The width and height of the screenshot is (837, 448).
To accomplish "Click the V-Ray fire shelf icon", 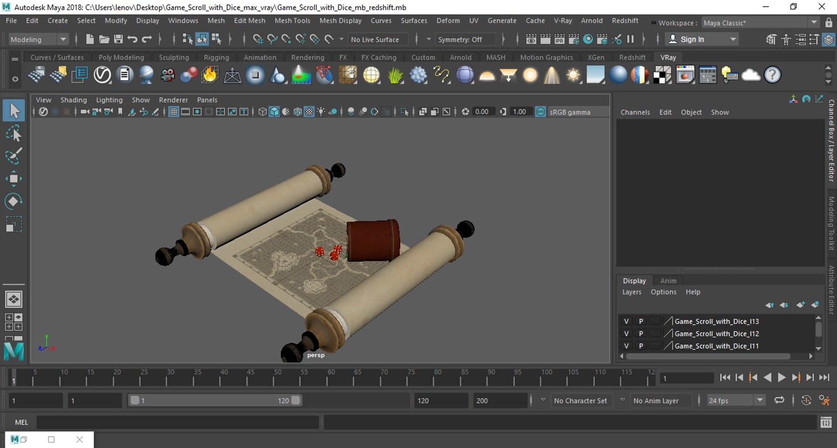I will (x=210, y=75).
